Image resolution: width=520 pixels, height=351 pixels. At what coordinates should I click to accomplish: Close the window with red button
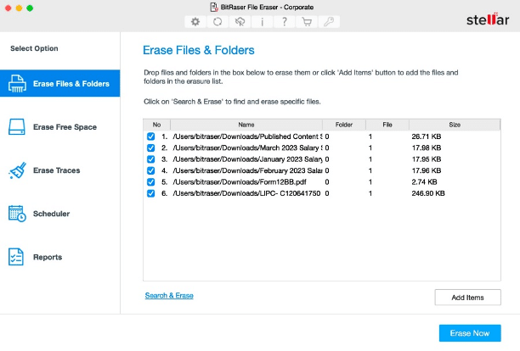click(8, 8)
